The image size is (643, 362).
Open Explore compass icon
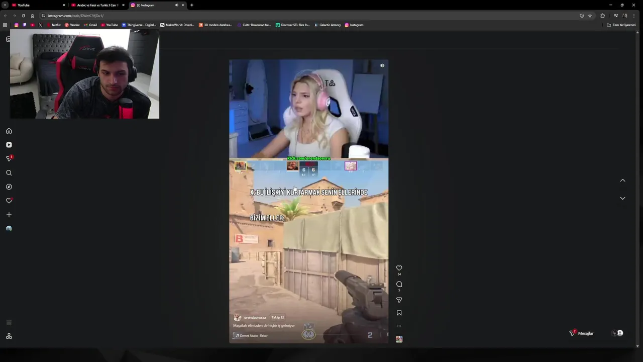9,187
